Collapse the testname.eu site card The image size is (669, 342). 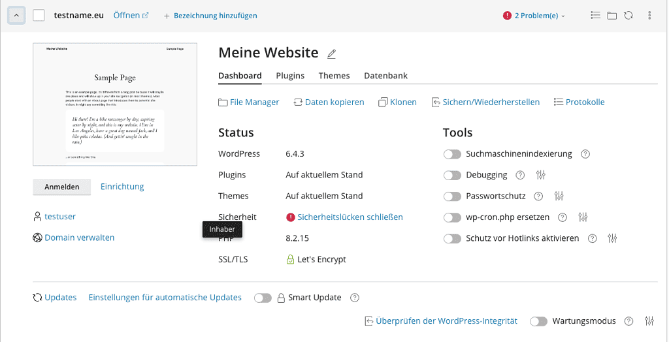pos(16,15)
